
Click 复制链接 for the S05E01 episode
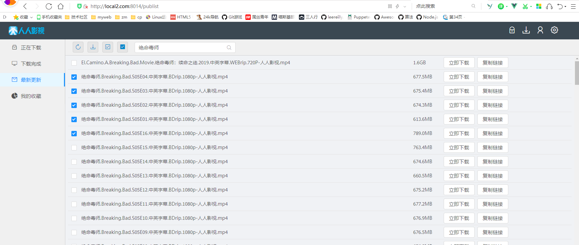point(493,119)
